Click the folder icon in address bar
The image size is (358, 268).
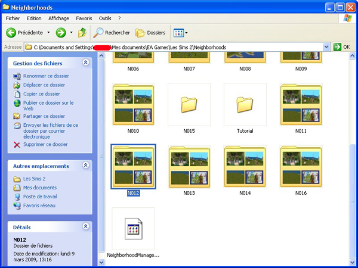tap(28, 47)
